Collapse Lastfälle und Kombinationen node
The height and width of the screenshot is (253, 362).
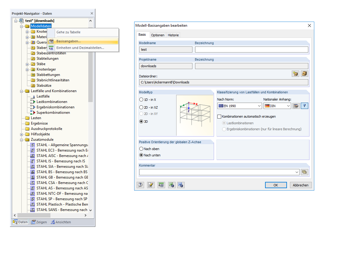(x=22, y=91)
